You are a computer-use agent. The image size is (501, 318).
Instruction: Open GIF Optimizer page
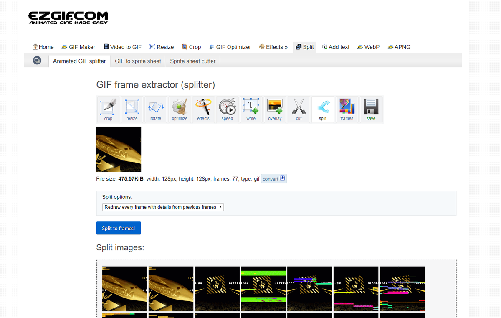[230, 47]
